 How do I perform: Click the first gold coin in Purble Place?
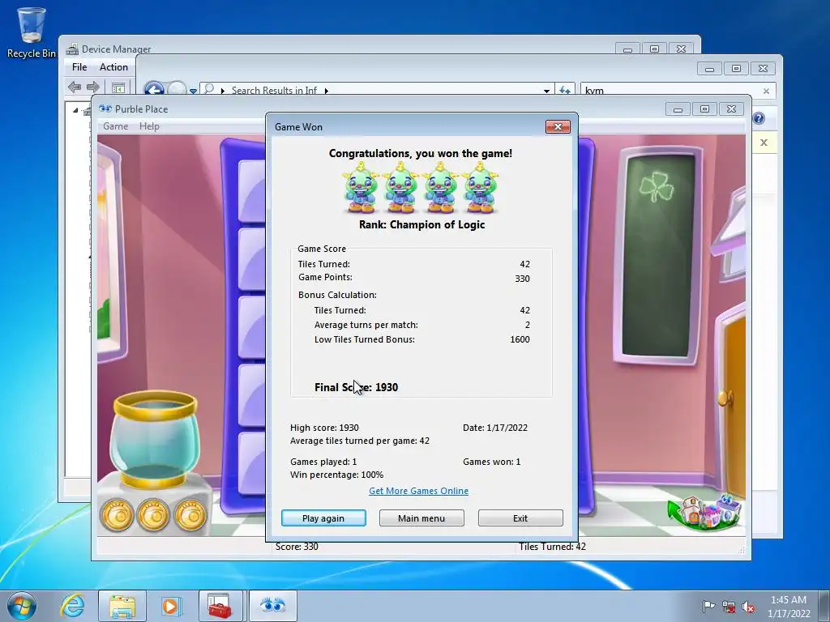[117, 514]
